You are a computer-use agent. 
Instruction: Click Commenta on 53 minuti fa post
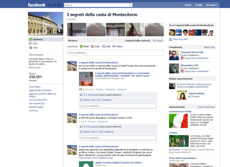tap(110, 90)
